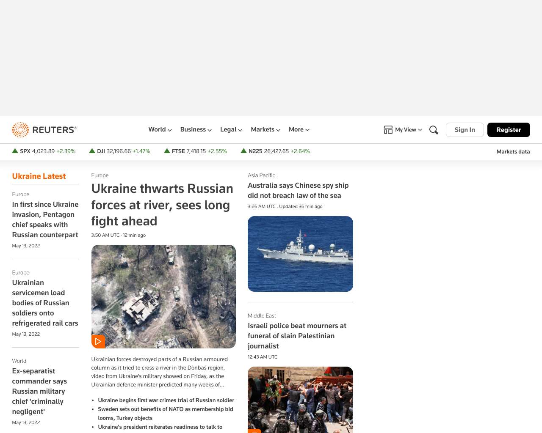Click the Middle East category label
This screenshot has height=433, width=542.
262,315
